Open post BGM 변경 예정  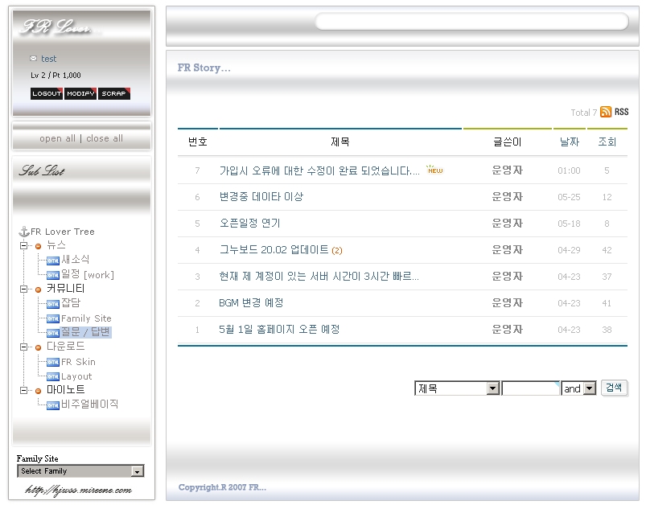tap(251, 302)
